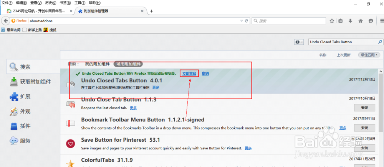This screenshot has width=384, height=167.
Task: Click the Pinterest heart add-on icon
Action: tap(71, 144)
